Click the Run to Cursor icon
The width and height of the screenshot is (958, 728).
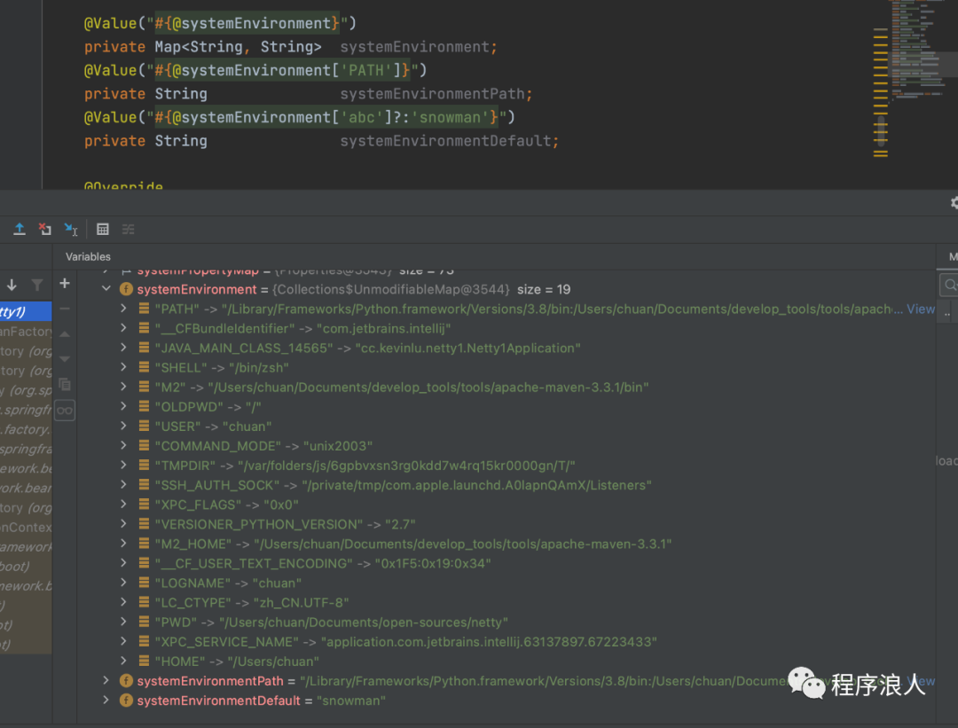pyautogui.click(x=71, y=229)
